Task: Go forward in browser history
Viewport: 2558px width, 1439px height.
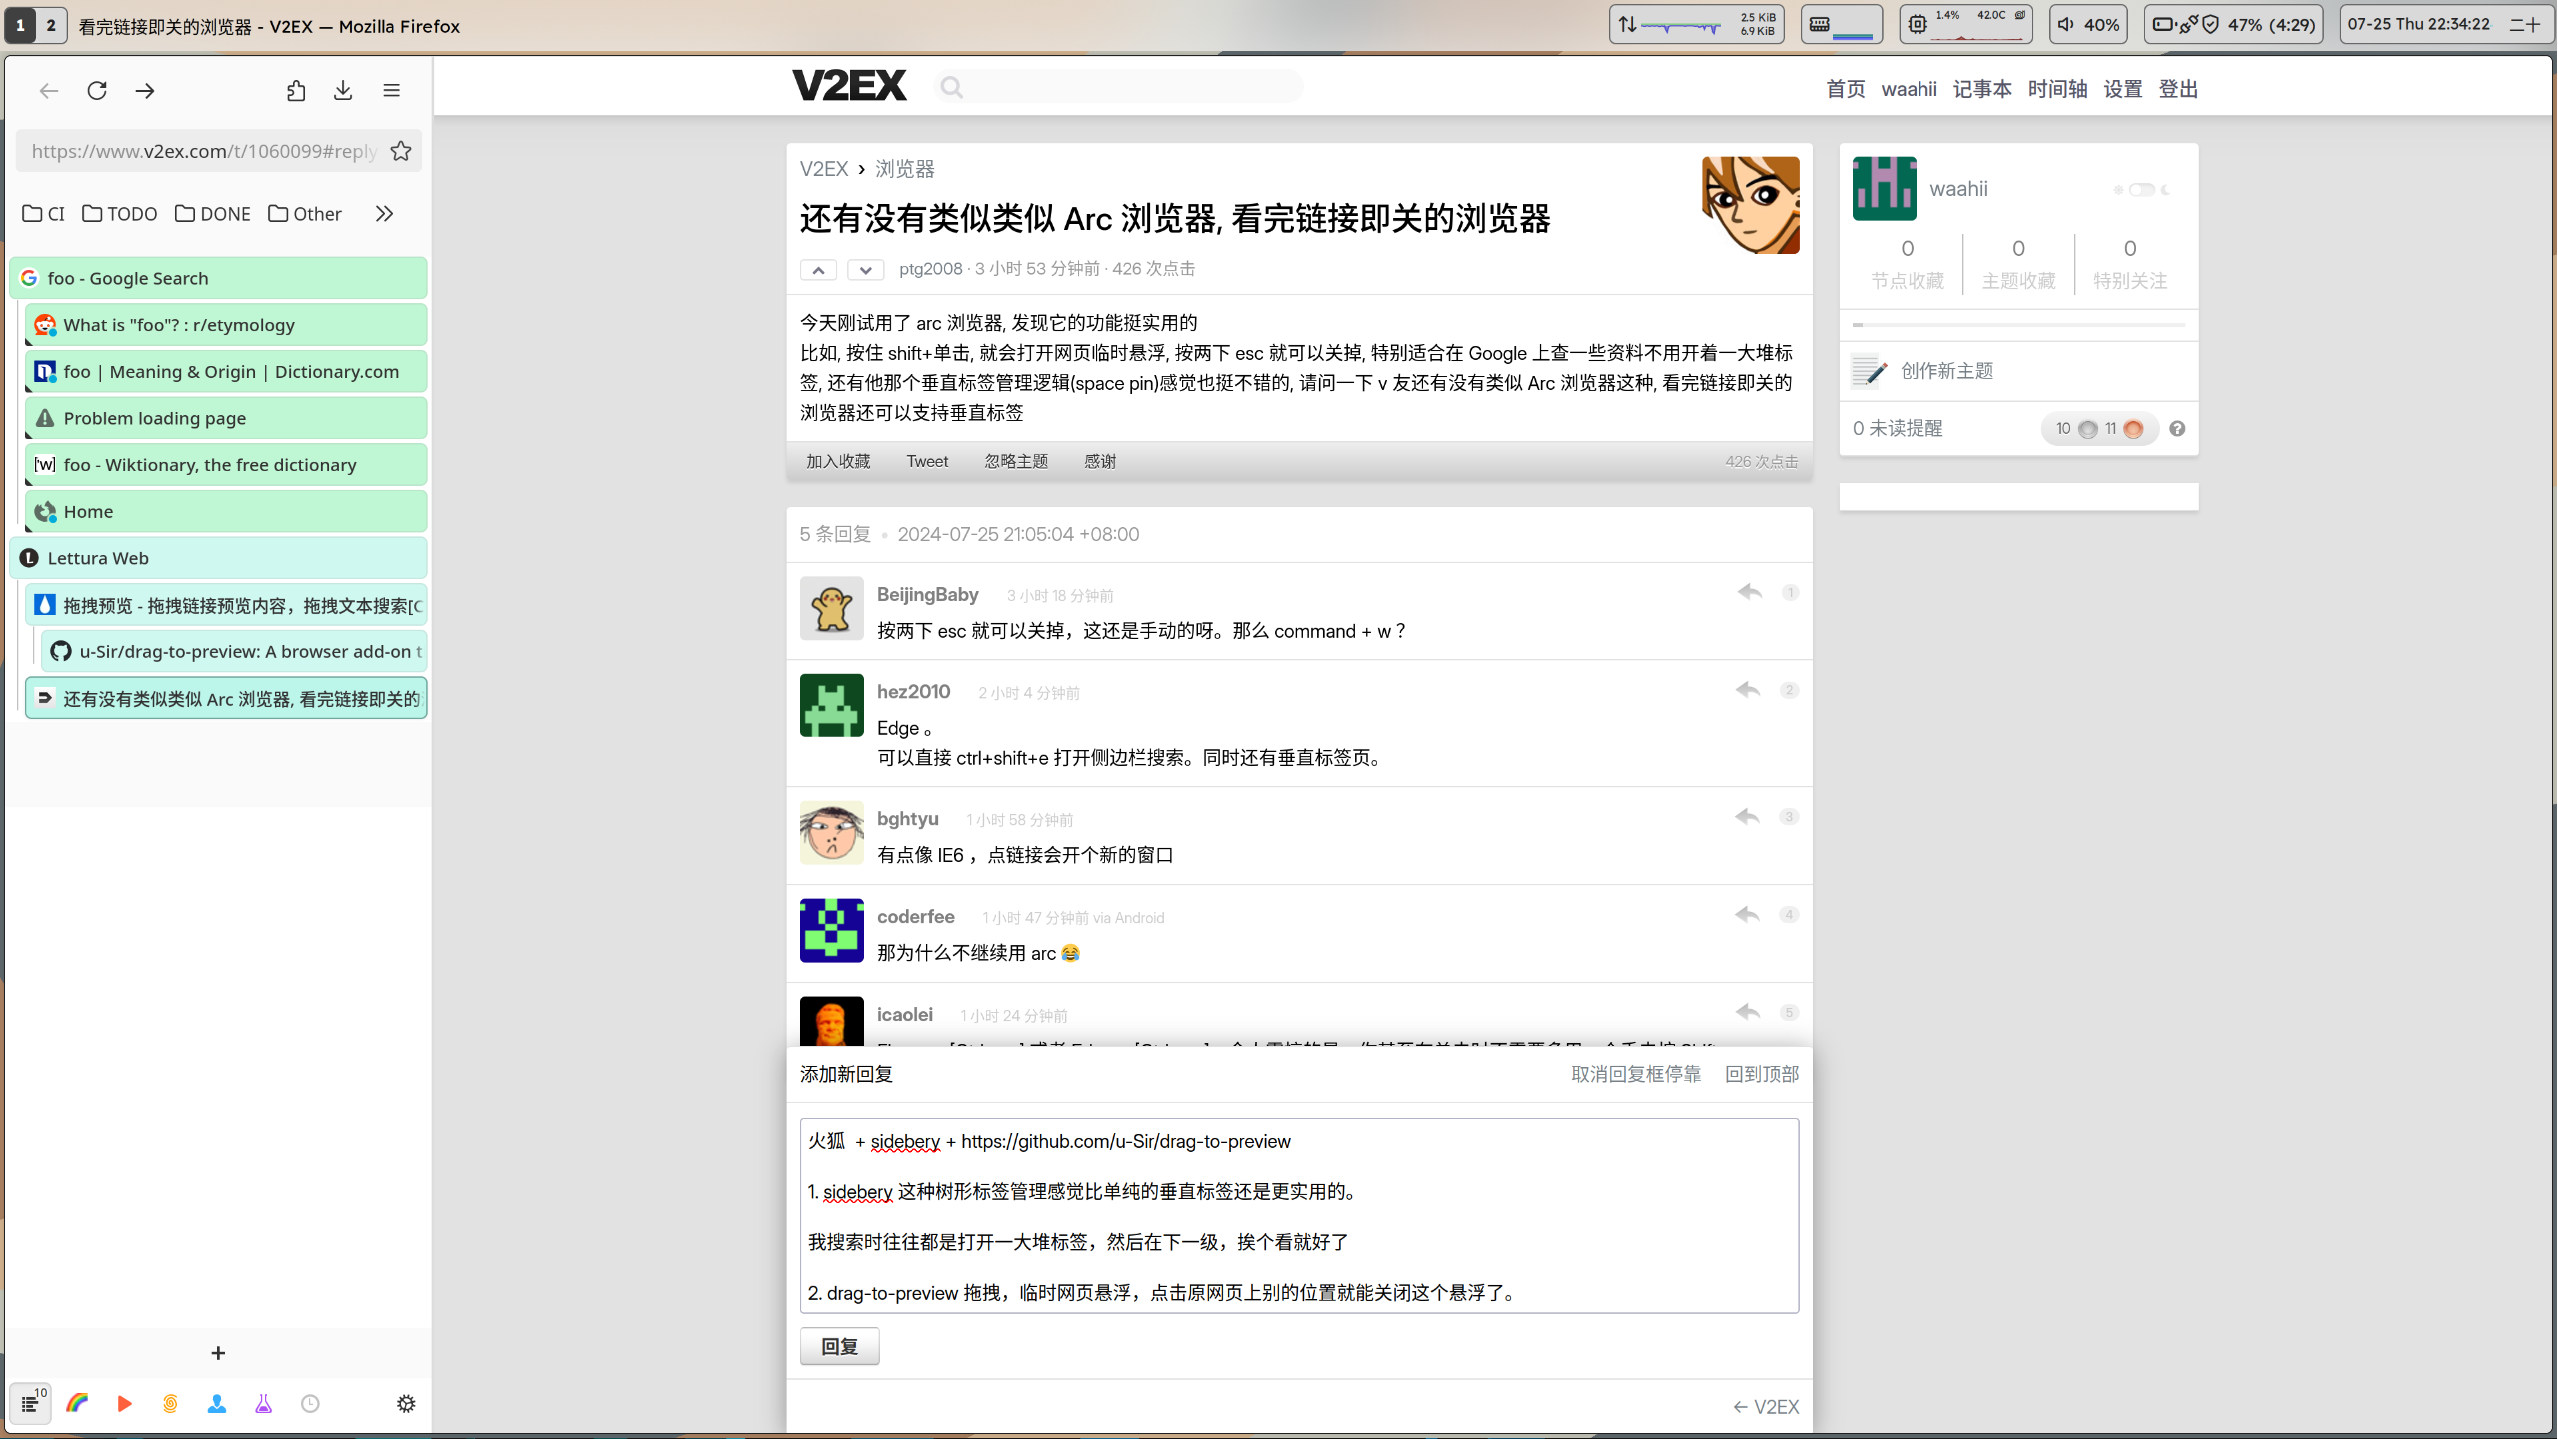Action: point(145,91)
